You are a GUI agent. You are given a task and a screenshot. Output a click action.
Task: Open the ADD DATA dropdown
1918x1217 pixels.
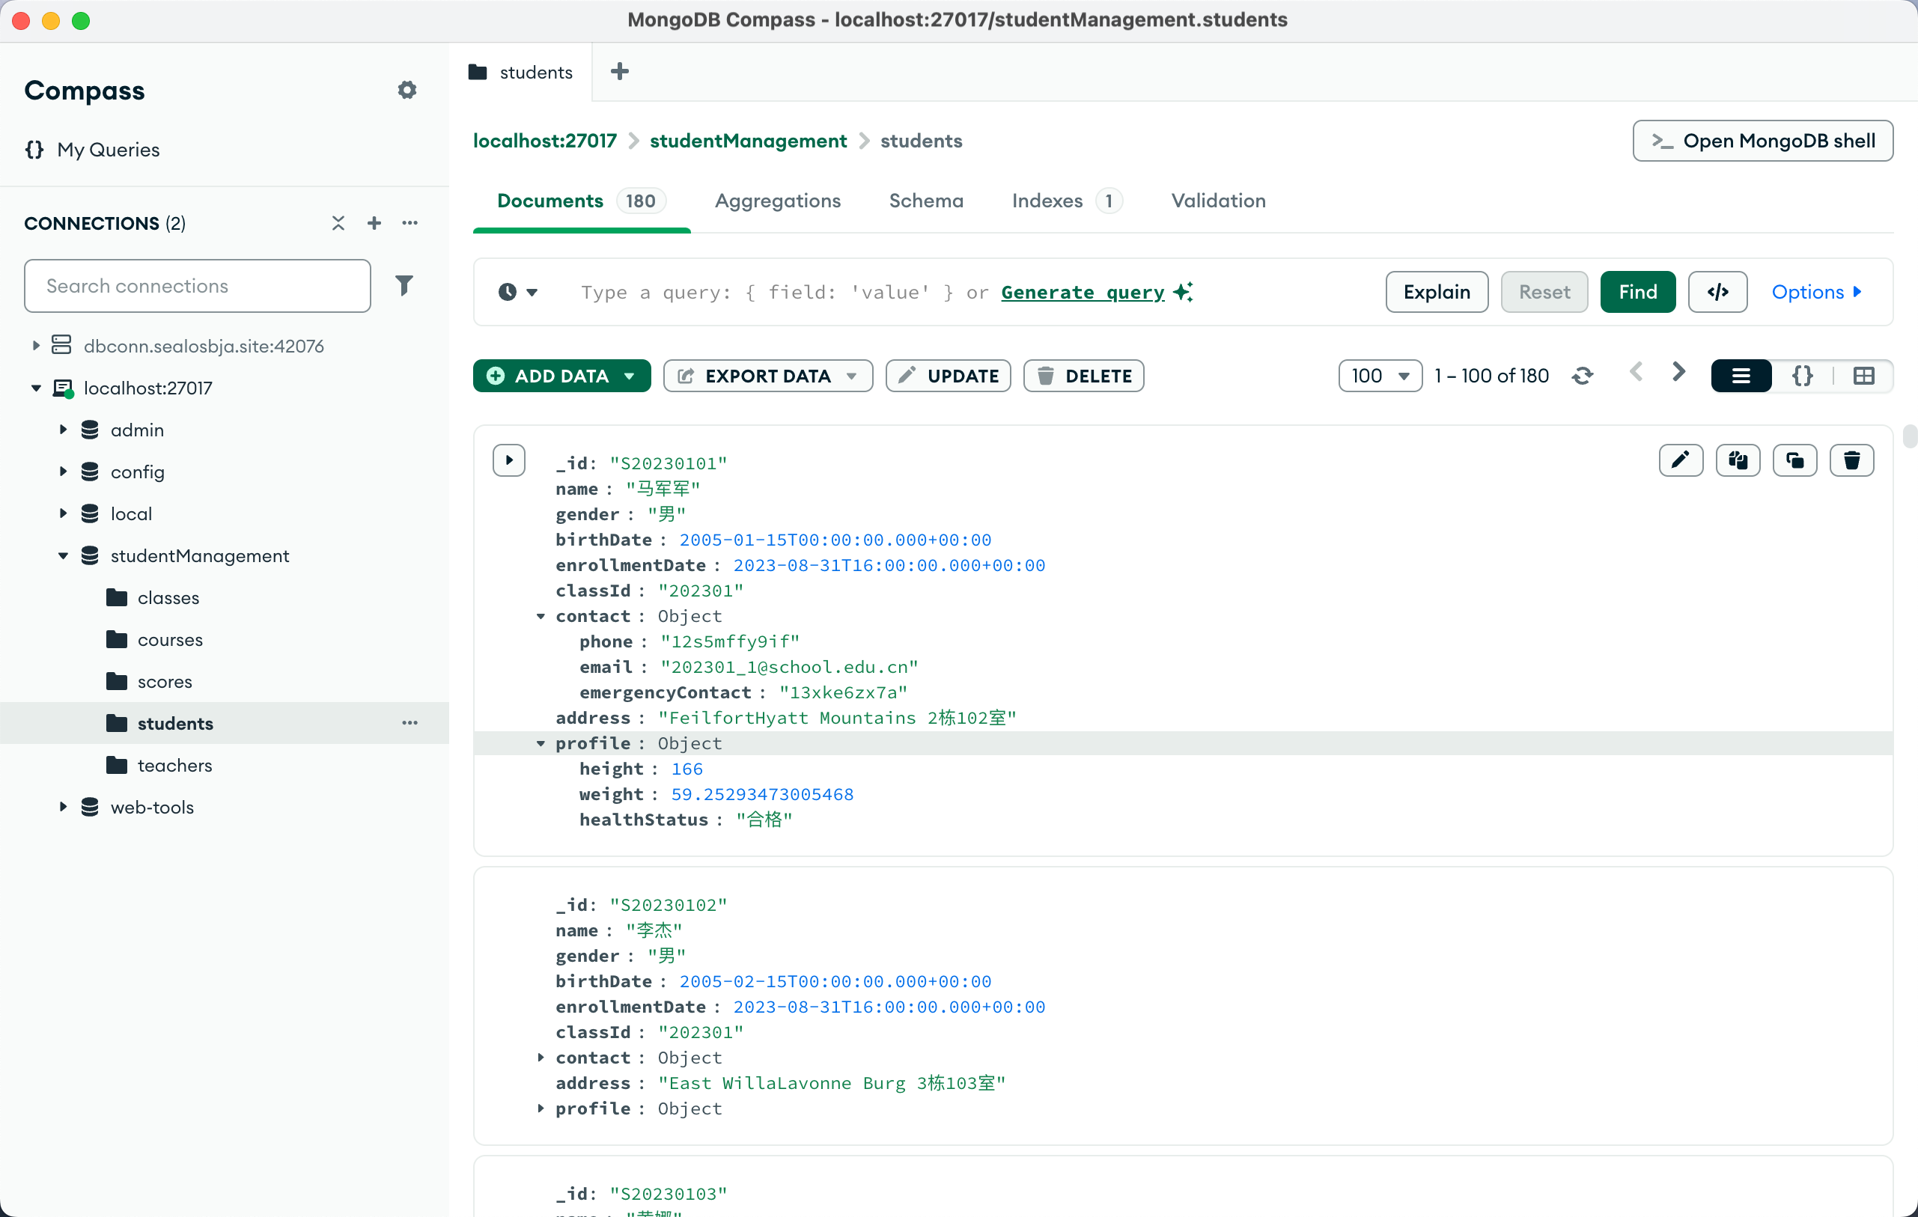(x=561, y=376)
